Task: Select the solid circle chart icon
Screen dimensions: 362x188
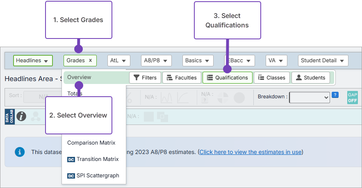Action: click(239, 97)
